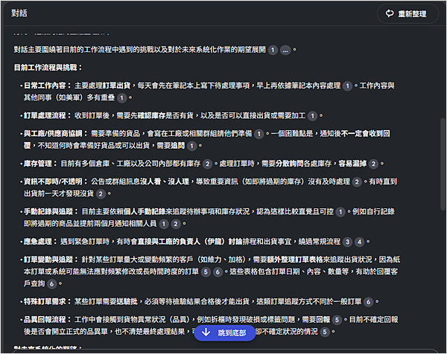447x354 pixels.
Task: Open citation 6 after 戶查詢
Action: (51, 284)
